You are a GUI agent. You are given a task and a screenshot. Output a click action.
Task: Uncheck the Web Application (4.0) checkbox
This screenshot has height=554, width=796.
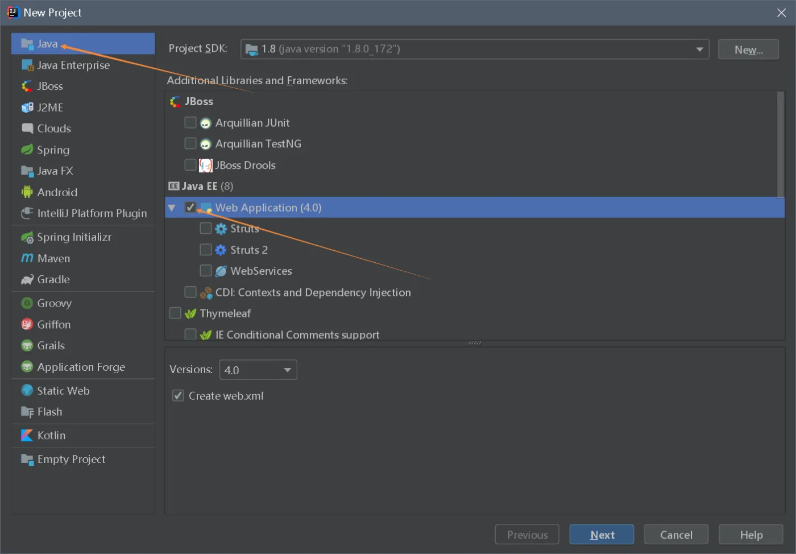(190, 207)
